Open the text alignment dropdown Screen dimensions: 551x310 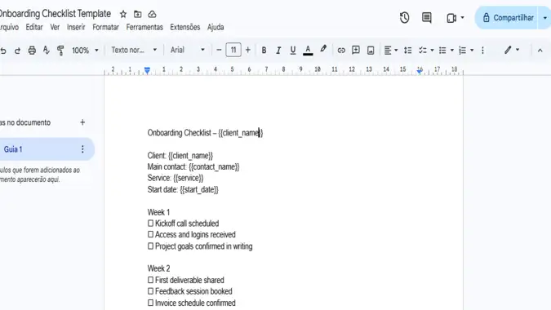(x=390, y=51)
